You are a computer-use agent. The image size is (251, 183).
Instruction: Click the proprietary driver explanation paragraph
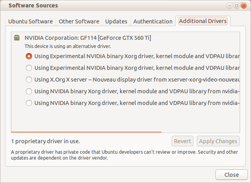(124, 155)
